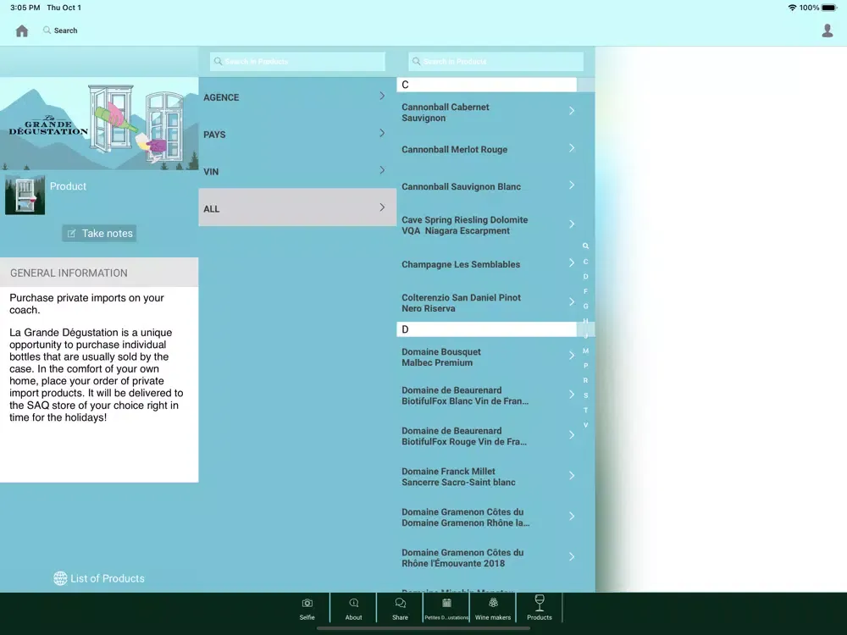The width and height of the screenshot is (847, 635).
Task: Open the About tab
Action: pyautogui.click(x=353, y=608)
